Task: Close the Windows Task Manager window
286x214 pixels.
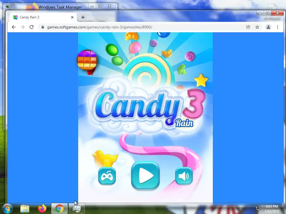Action: tap(109, 6)
